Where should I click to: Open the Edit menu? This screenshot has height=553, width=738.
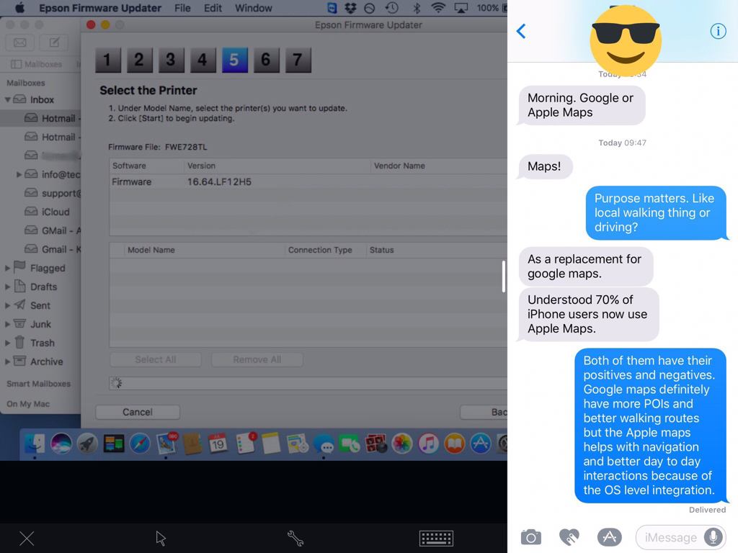[x=213, y=8]
